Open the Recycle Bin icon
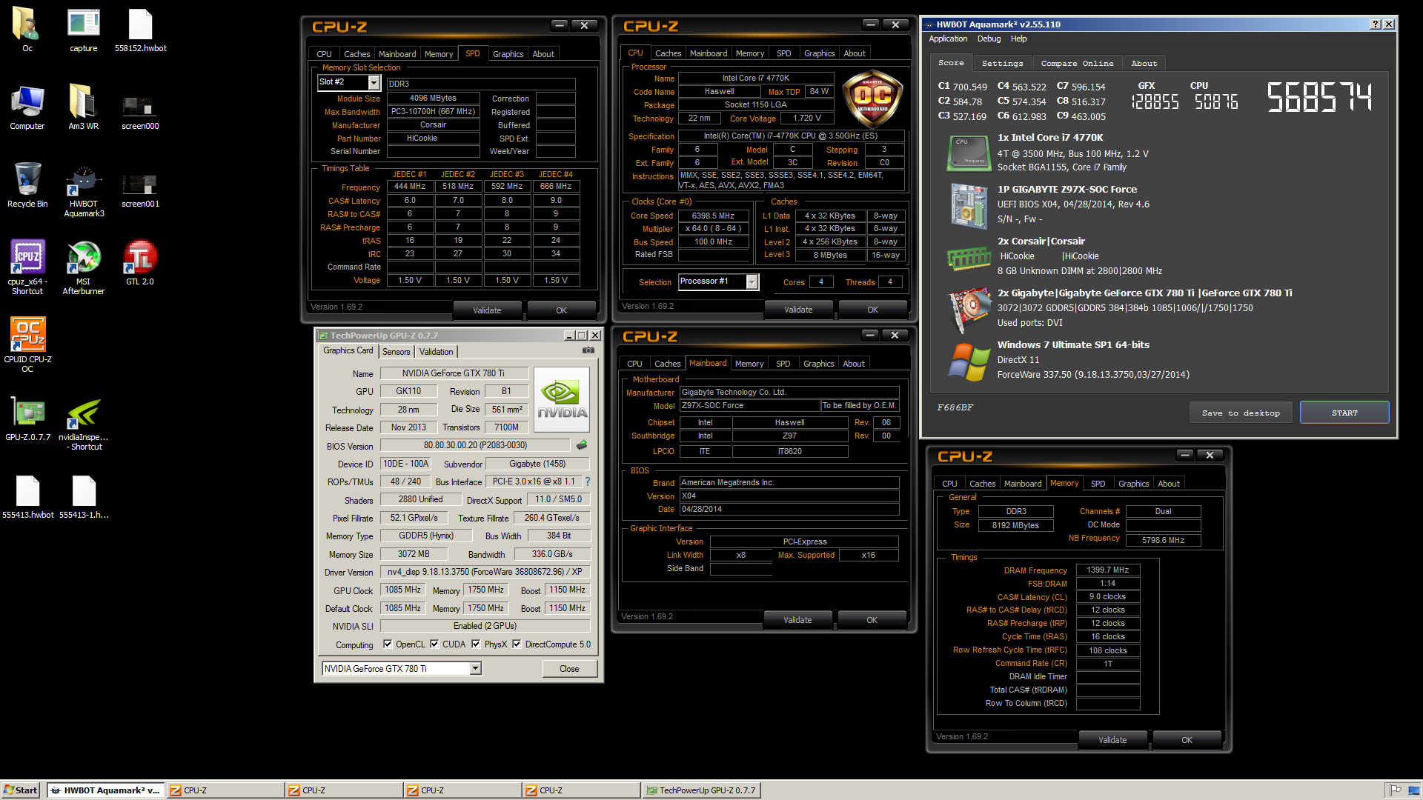This screenshot has width=1423, height=800. coord(27,185)
